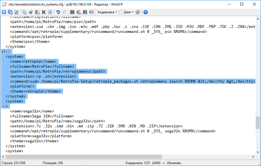Cut selection with the scissors icon
The width and height of the screenshot is (261, 166).
pos(31,12)
